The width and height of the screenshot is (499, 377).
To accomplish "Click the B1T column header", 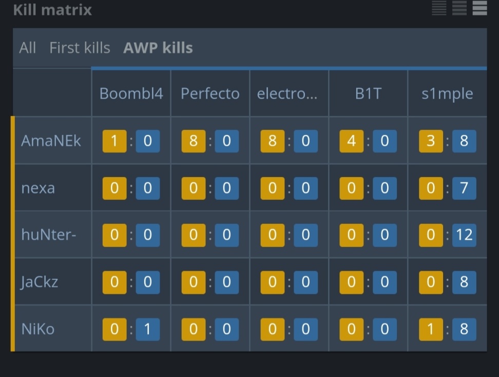I will coord(368,93).
